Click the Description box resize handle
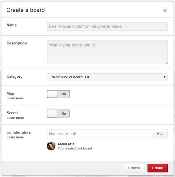Screen dimensions: 175x177 coord(166,62)
